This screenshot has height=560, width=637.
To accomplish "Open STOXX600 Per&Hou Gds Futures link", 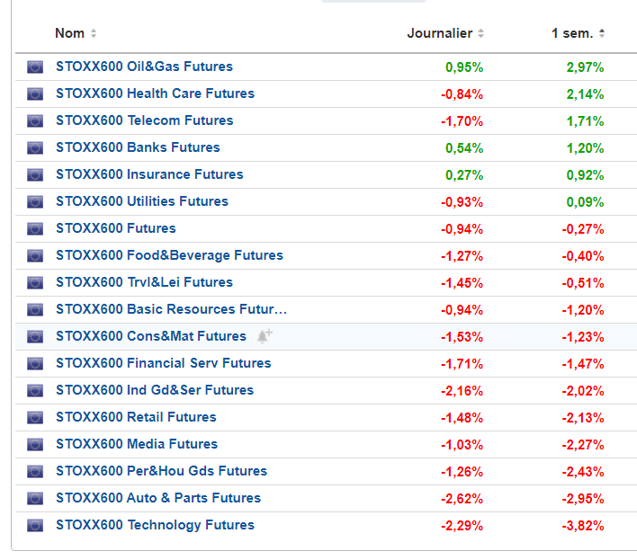I will (x=161, y=471).
